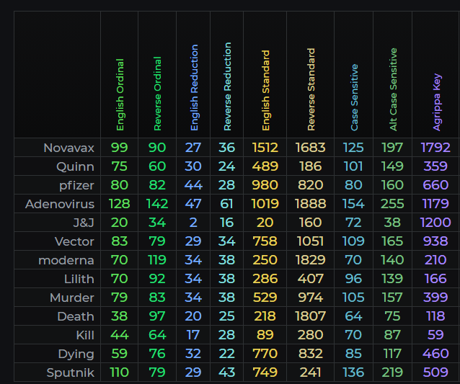Click Adenovirus Alt Case Sensitive value 255

[x=392, y=204]
